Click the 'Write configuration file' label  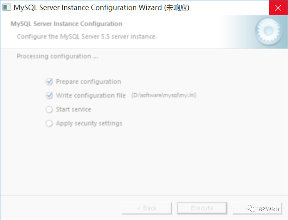tap(91, 96)
